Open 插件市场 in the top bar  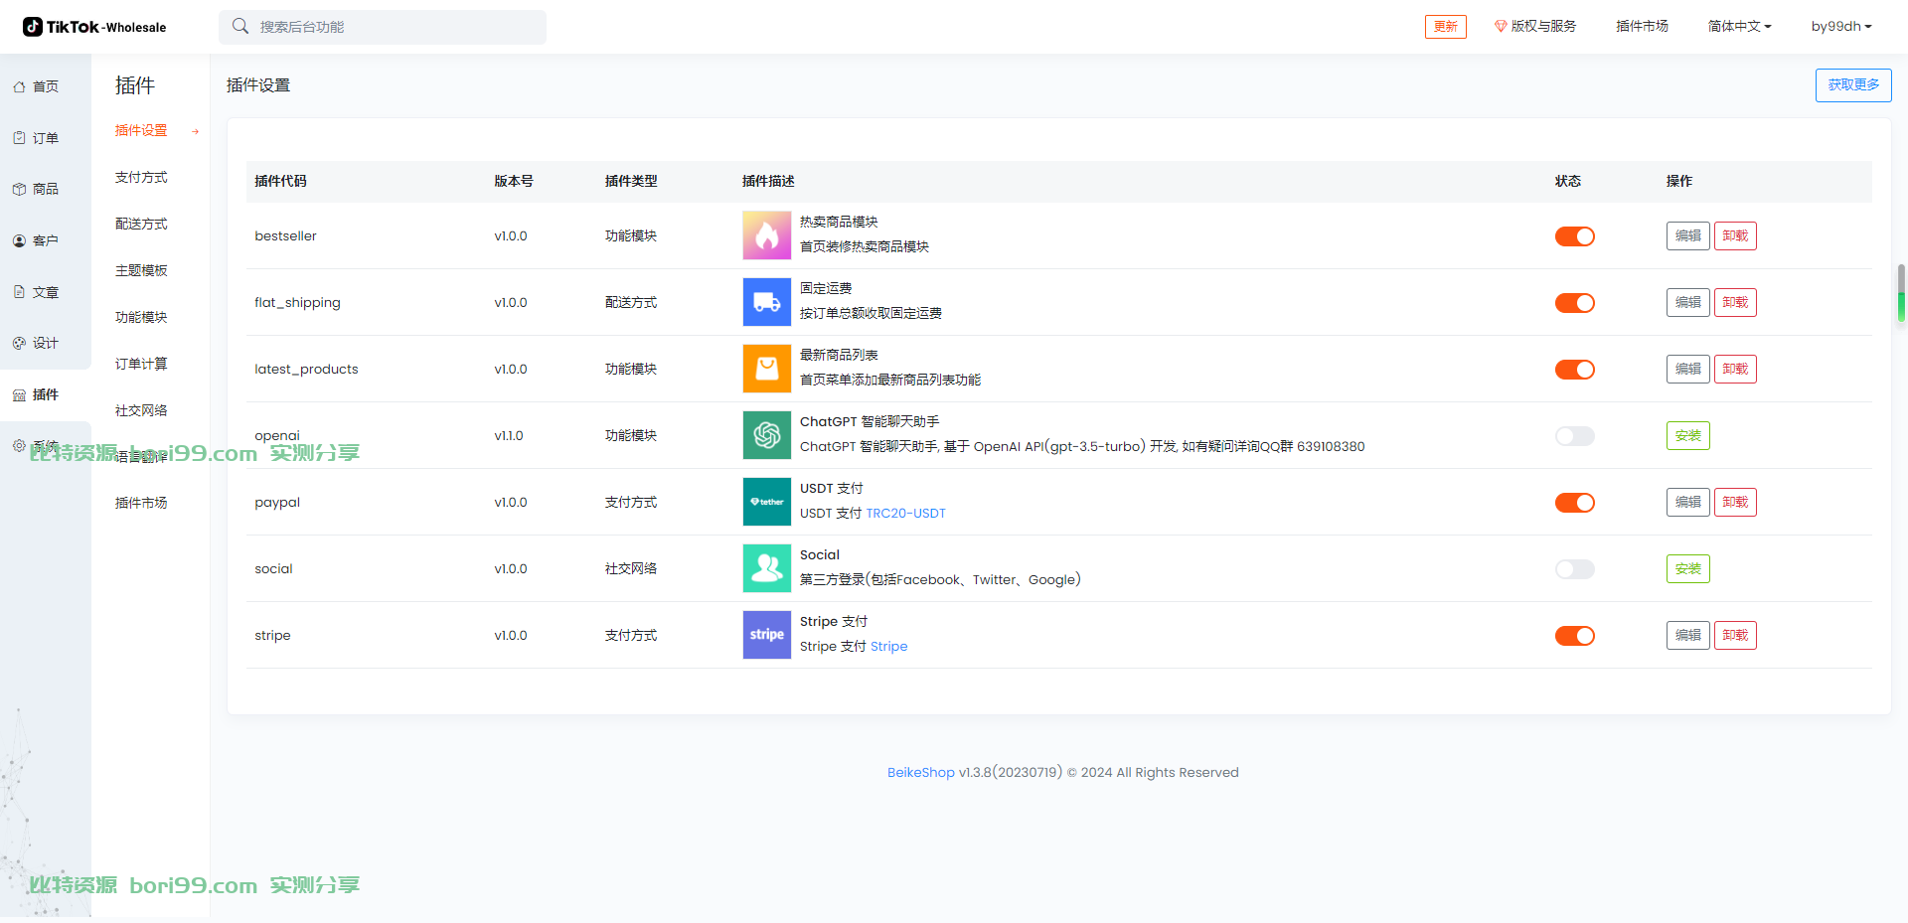click(1642, 26)
